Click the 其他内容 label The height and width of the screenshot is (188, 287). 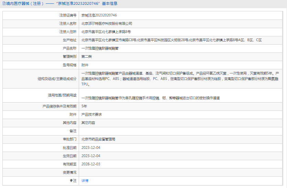tap(69, 123)
